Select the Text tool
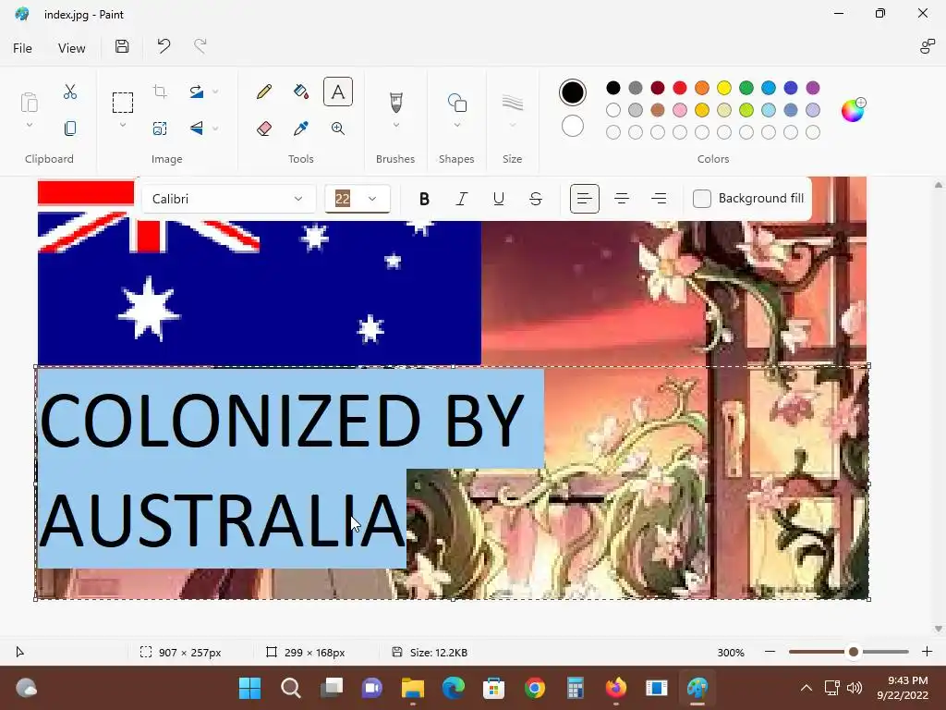Image resolution: width=946 pixels, height=710 pixels. point(338,92)
